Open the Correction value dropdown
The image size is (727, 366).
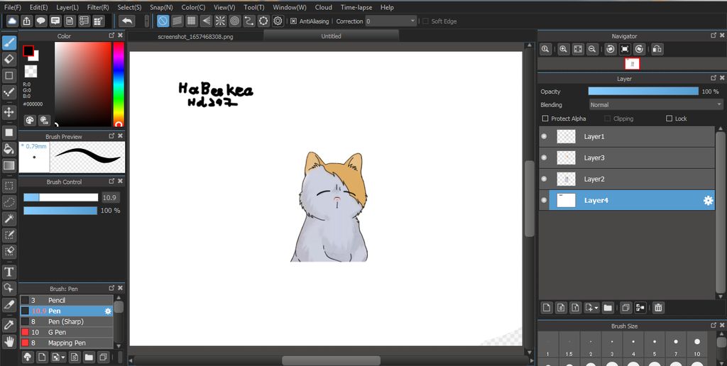tap(391, 21)
